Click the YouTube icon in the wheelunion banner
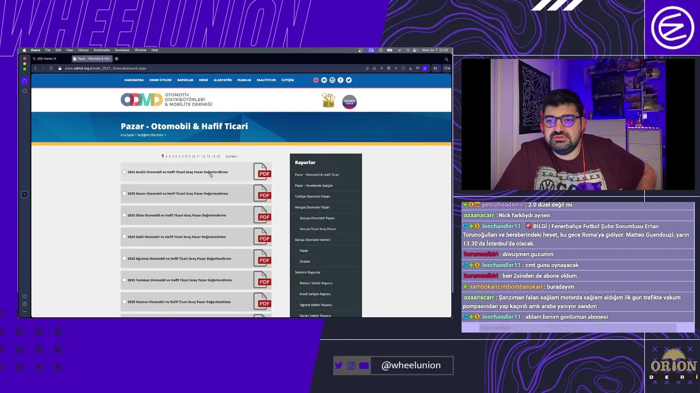The width and height of the screenshot is (700, 393). [364, 366]
